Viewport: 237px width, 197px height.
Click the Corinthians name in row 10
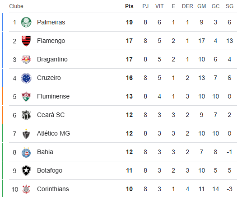point(53,189)
